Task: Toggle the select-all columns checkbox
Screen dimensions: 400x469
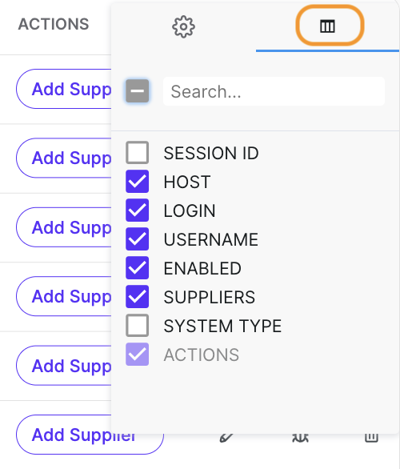Action: (x=138, y=91)
